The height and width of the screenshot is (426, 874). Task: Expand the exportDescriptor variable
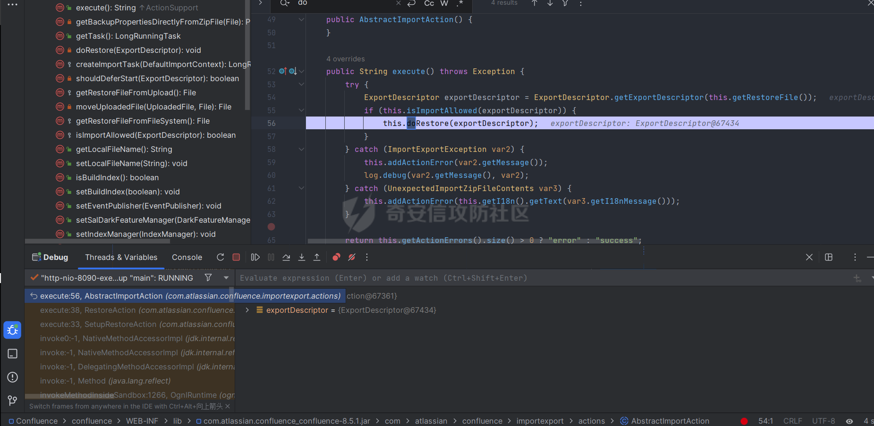pos(247,310)
